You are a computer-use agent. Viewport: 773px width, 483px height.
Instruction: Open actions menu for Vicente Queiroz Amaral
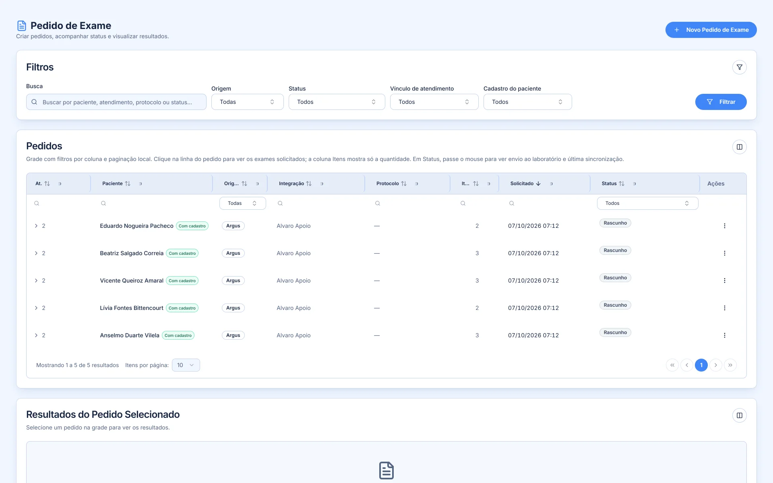(724, 281)
